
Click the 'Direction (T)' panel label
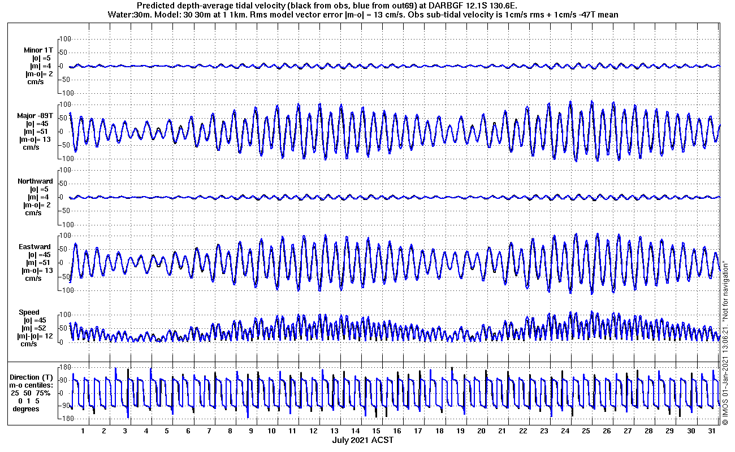32,377
